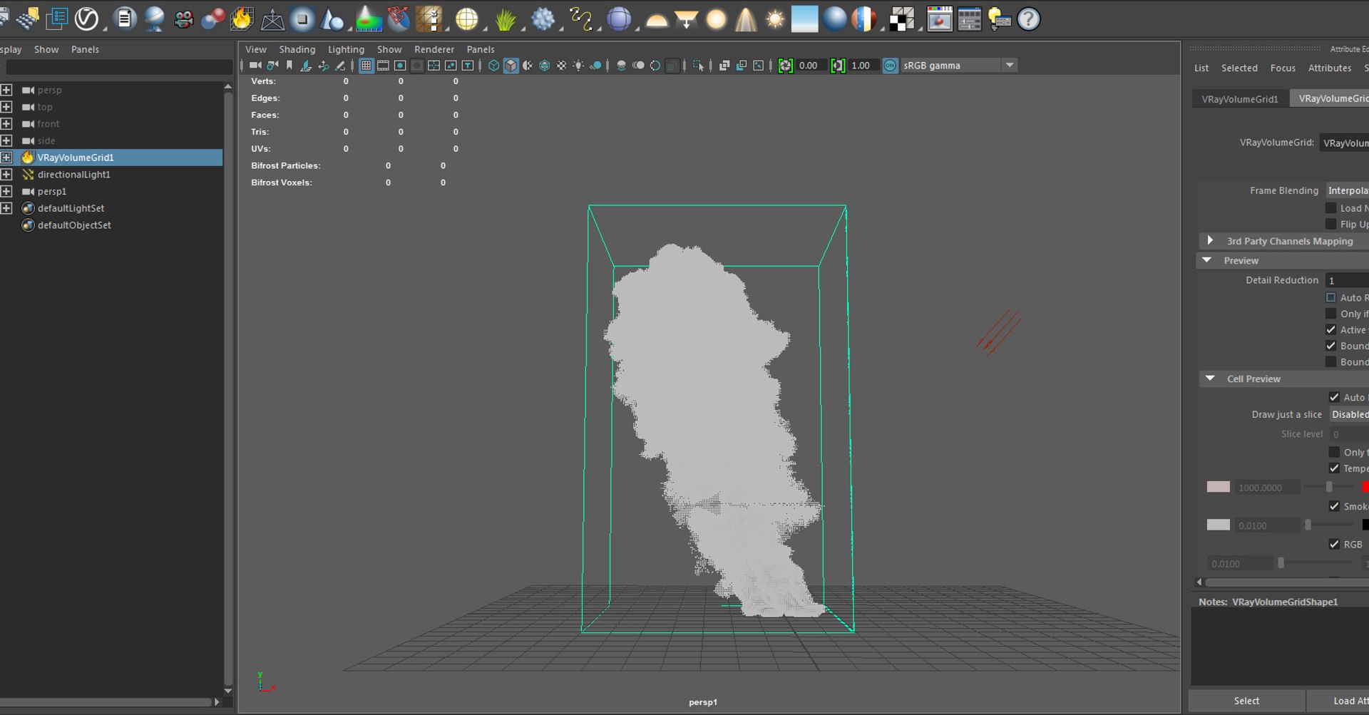Open the Draw just a slice dropdown
This screenshot has width=1369, height=715.
(1349, 414)
